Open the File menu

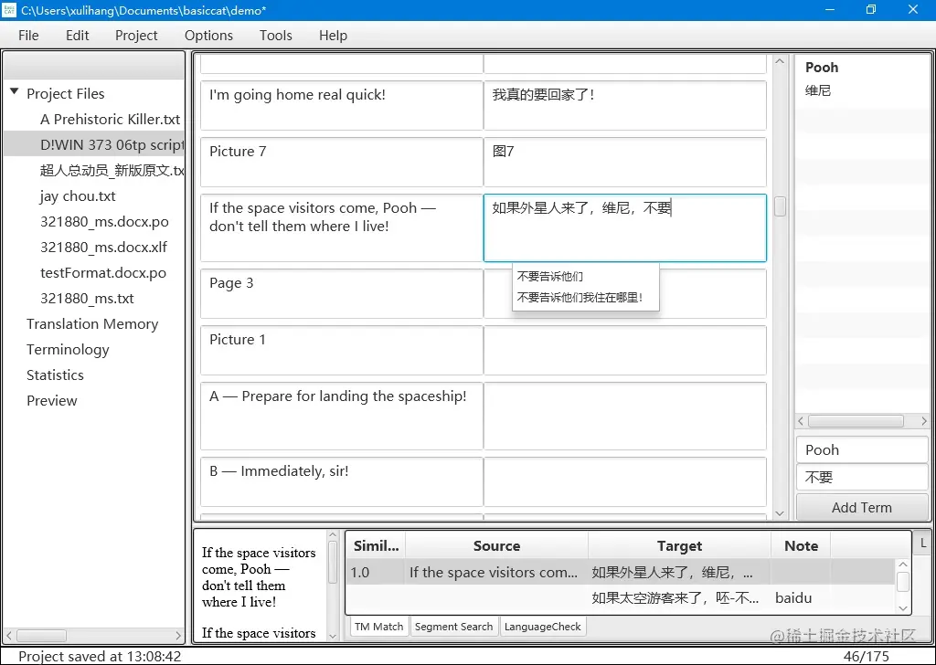[x=28, y=36]
